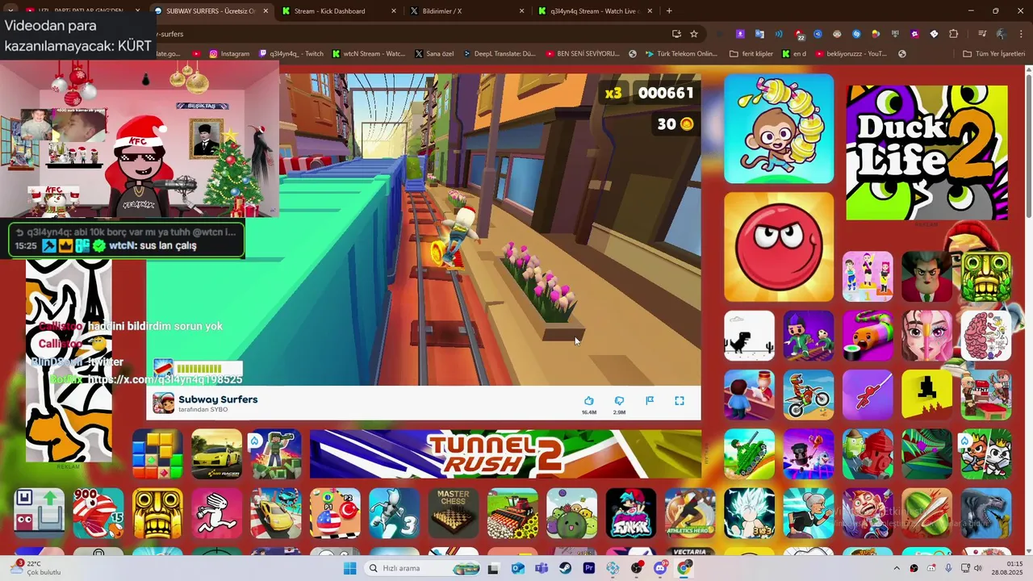
Task: Open a new browser tab
Action: point(669,11)
